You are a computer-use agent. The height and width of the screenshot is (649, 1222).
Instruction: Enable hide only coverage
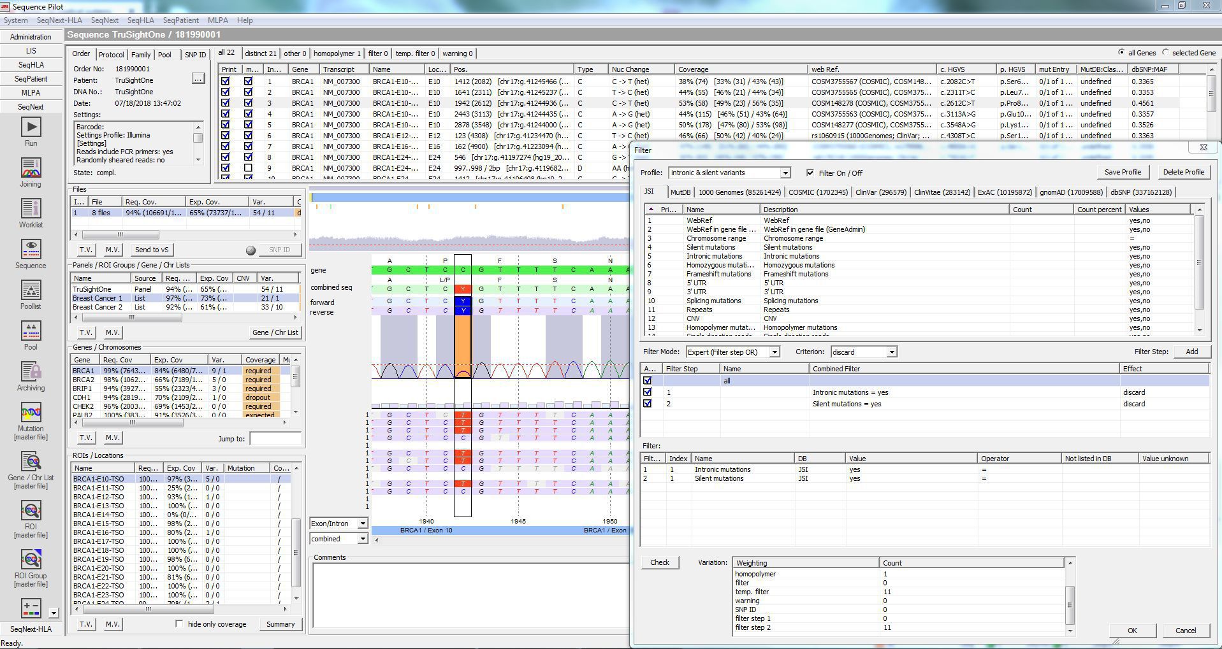click(180, 624)
